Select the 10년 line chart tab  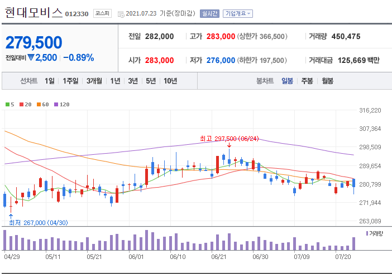(170, 81)
